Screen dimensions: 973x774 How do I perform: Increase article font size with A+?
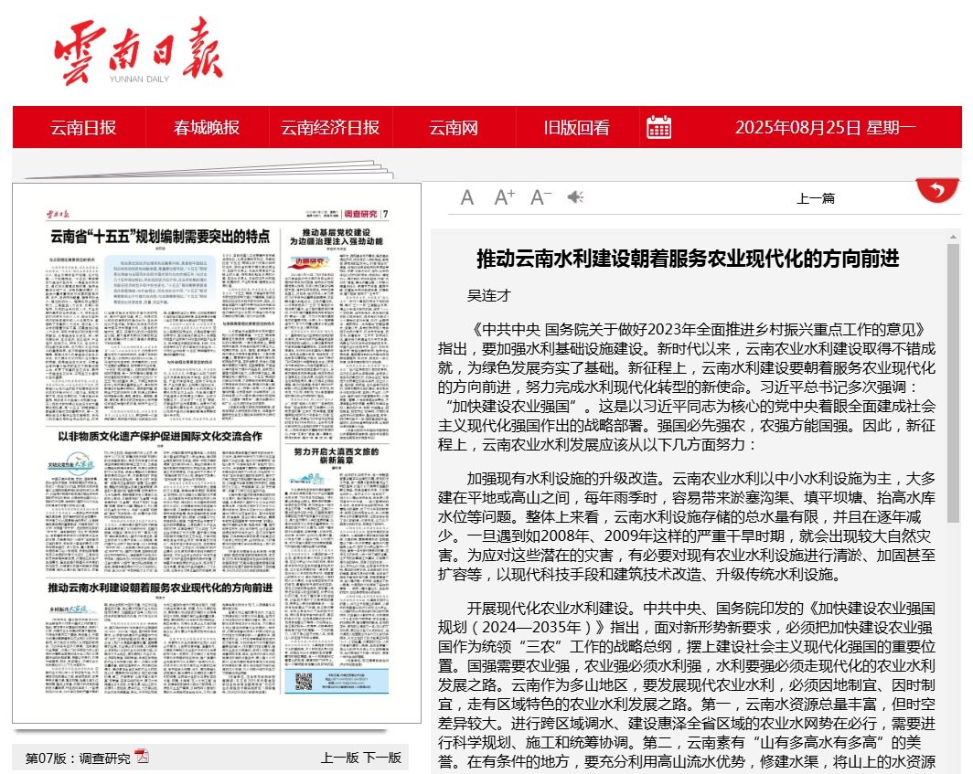[504, 197]
